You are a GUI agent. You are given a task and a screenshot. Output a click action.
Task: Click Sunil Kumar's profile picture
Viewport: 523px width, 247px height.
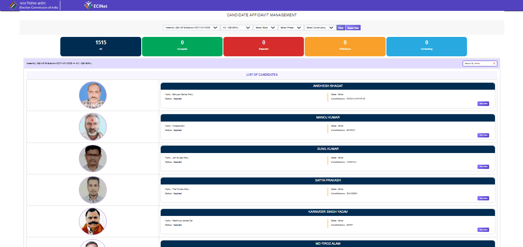click(x=93, y=158)
